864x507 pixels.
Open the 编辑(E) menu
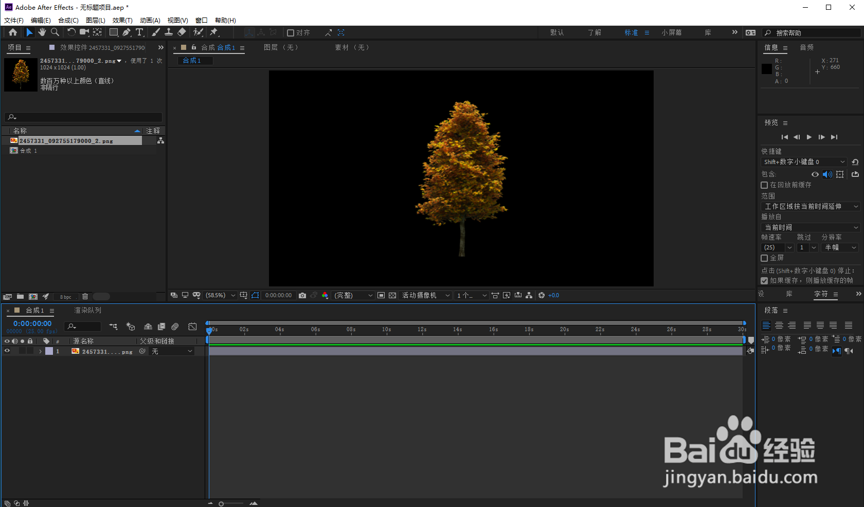[41, 21]
